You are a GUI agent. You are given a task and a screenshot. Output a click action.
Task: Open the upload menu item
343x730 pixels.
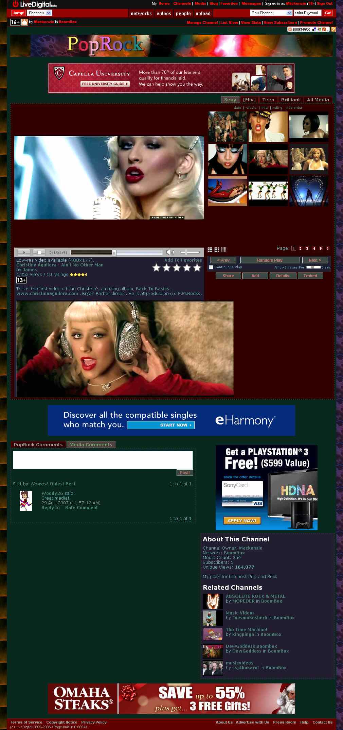(203, 13)
